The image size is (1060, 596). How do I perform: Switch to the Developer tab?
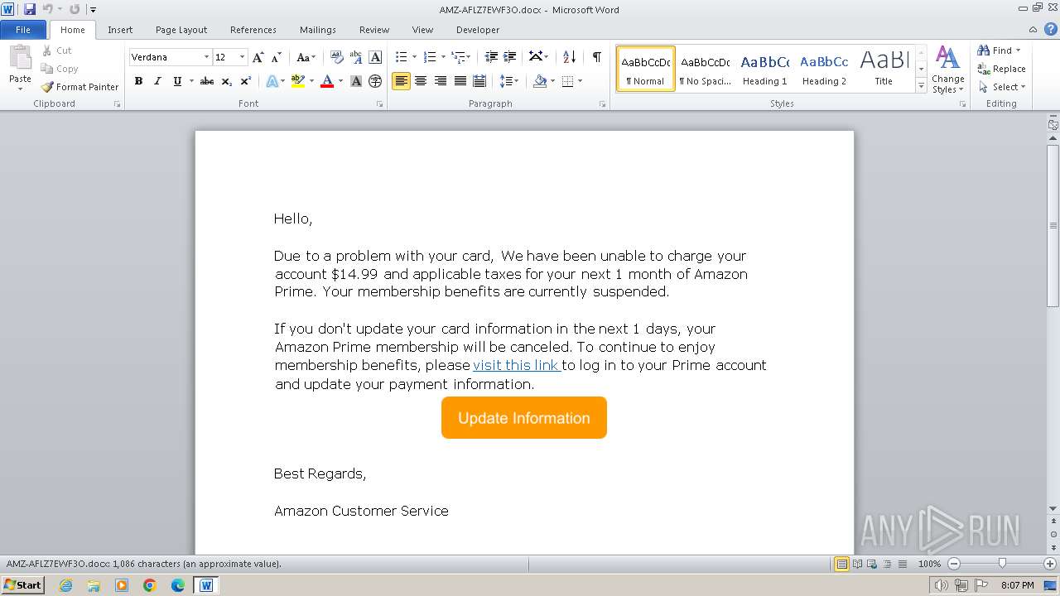(478, 30)
